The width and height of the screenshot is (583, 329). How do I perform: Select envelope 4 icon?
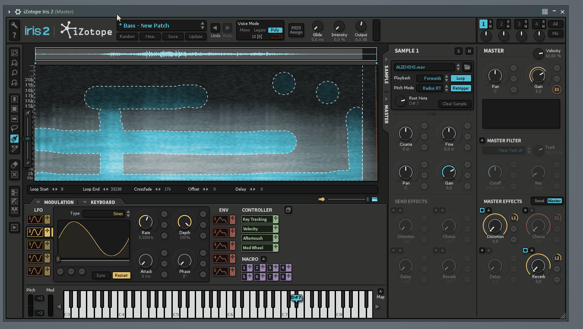220,258
